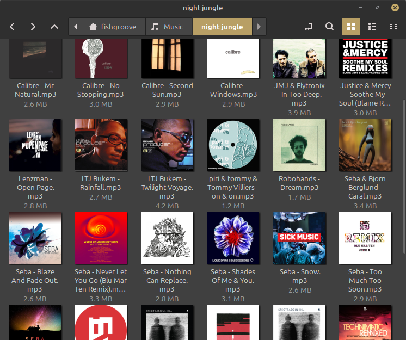Go up to the parent folder
Screen dimensions: 406x340
coord(54,27)
